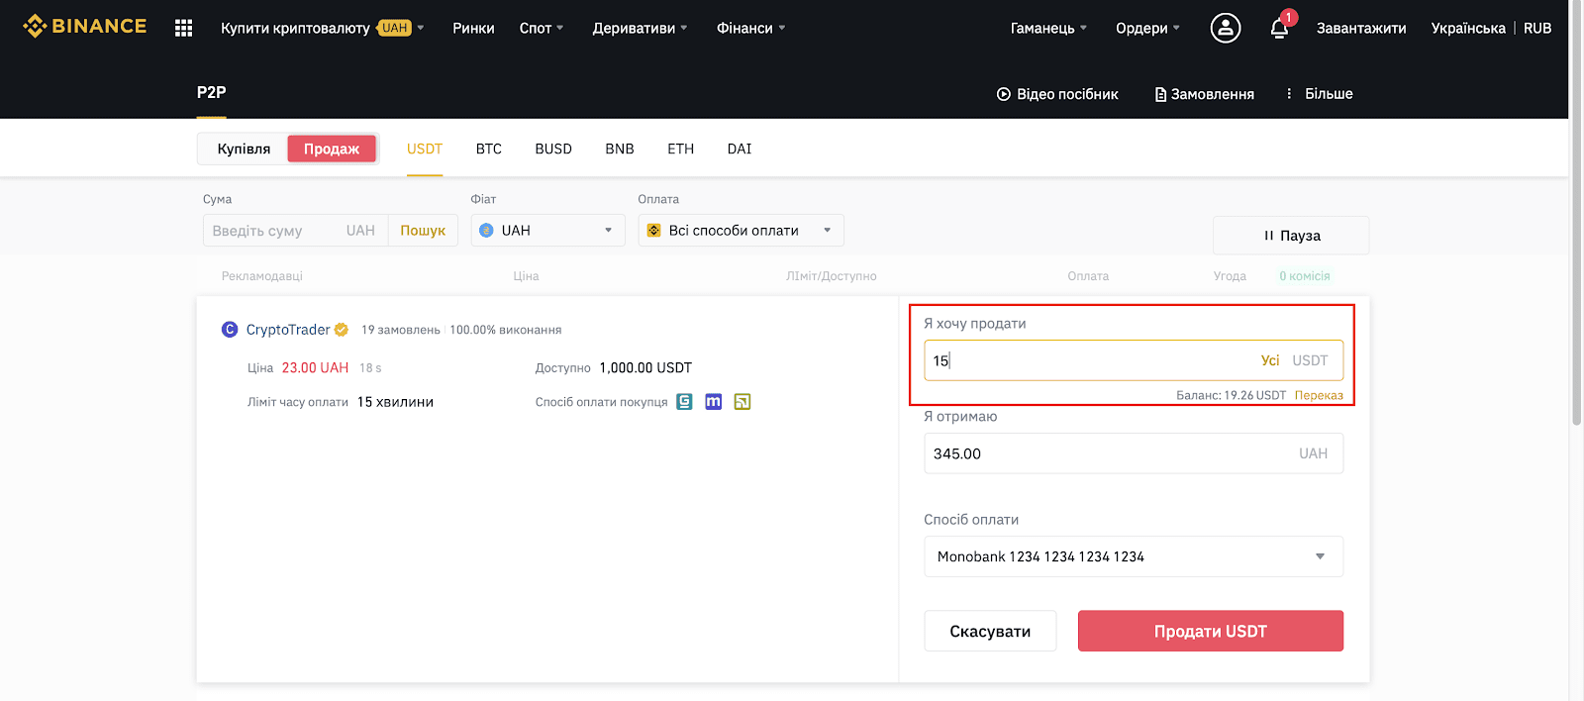Select the BUSD crypto tab
Image resolution: width=1584 pixels, height=701 pixels.
coord(553,149)
